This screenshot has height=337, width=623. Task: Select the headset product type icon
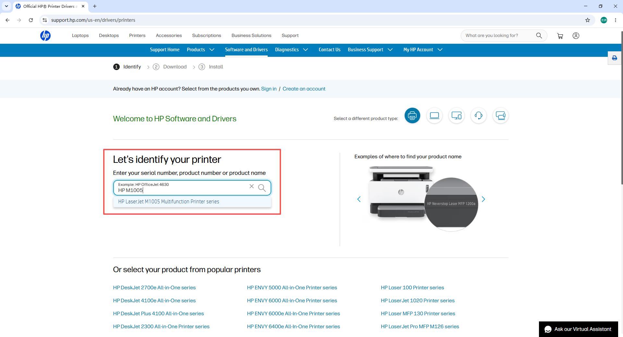[479, 115]
